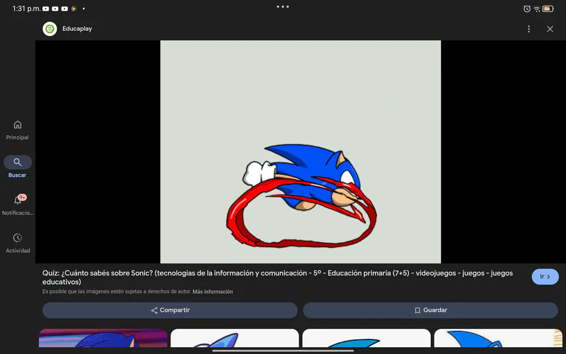Tap the Wi-Fi status icon

coord(537,9)
